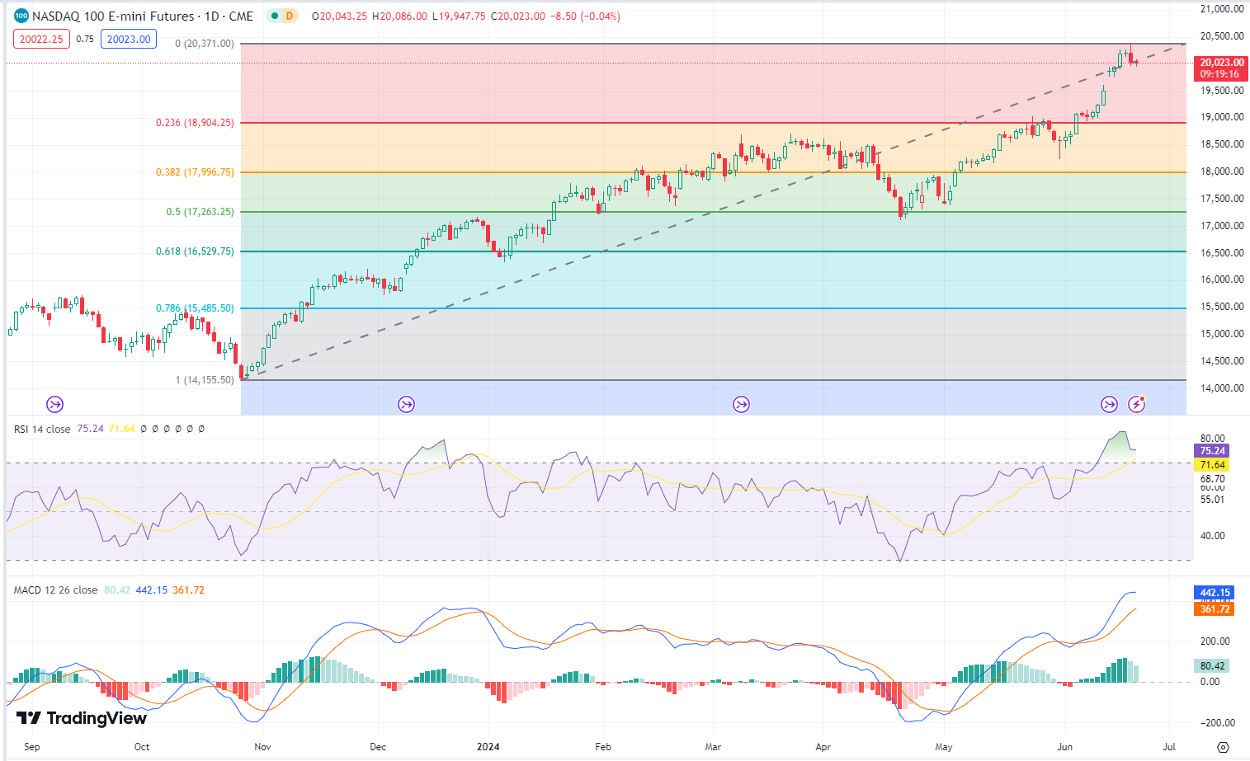Click the MACD legend value 442.15

click(x=151, y=590)
